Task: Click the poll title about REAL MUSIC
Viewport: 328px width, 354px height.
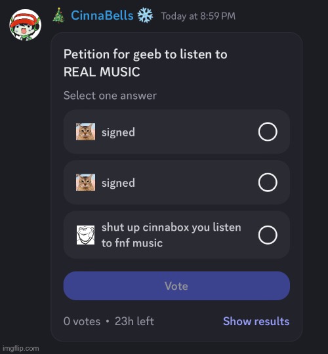Action: click(146, 63)
